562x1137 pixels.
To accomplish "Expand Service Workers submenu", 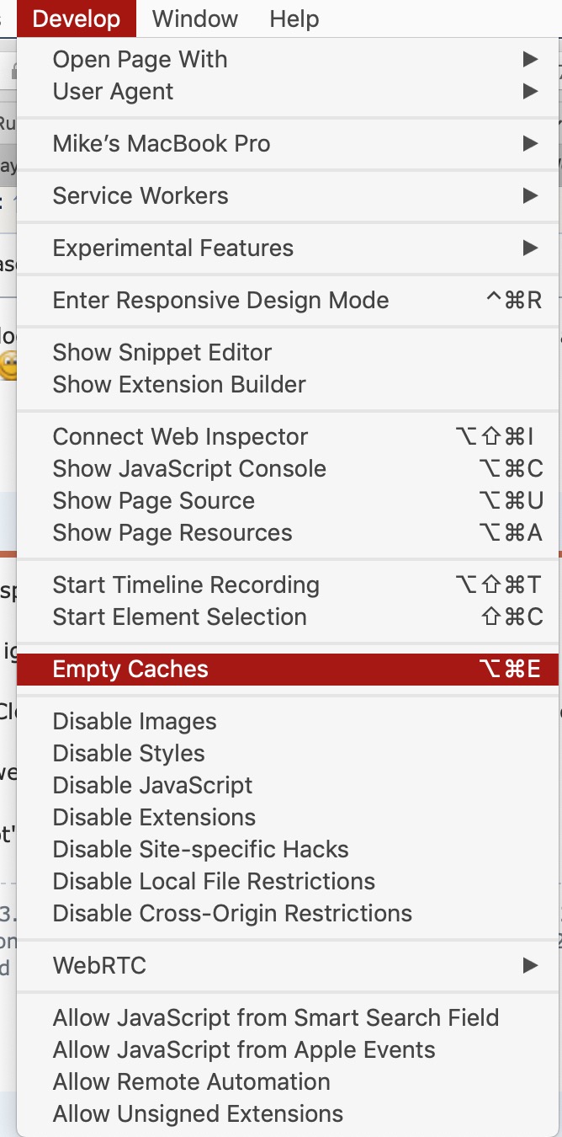I will pos(288,196).
